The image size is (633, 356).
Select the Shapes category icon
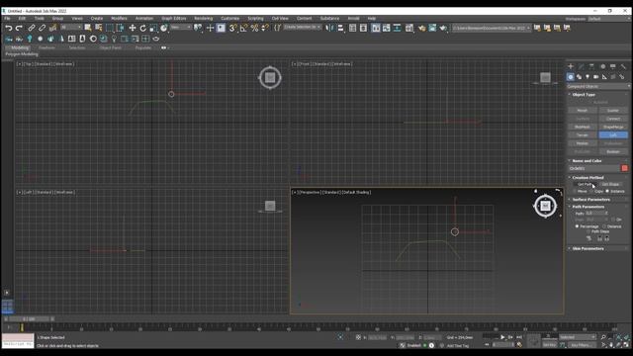click(x=579, y=77)
